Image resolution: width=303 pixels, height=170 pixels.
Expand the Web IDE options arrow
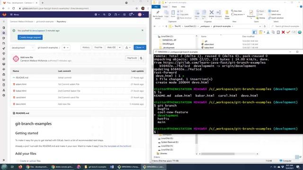tap(120, 48)
